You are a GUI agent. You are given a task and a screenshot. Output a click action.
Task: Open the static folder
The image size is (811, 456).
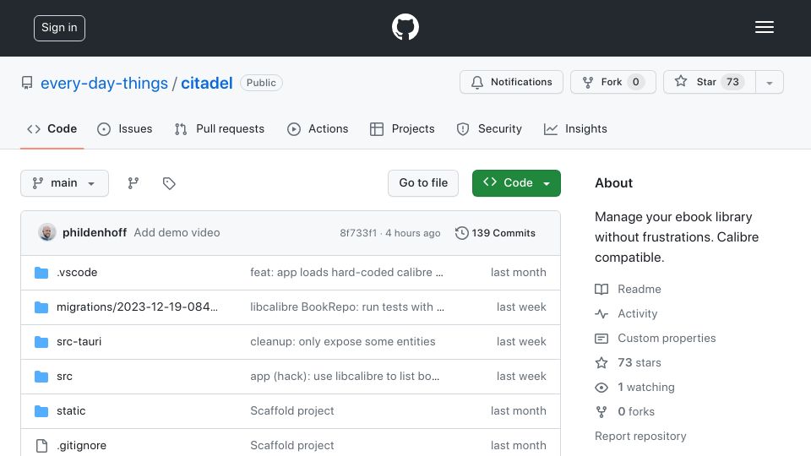pos(71,411)
